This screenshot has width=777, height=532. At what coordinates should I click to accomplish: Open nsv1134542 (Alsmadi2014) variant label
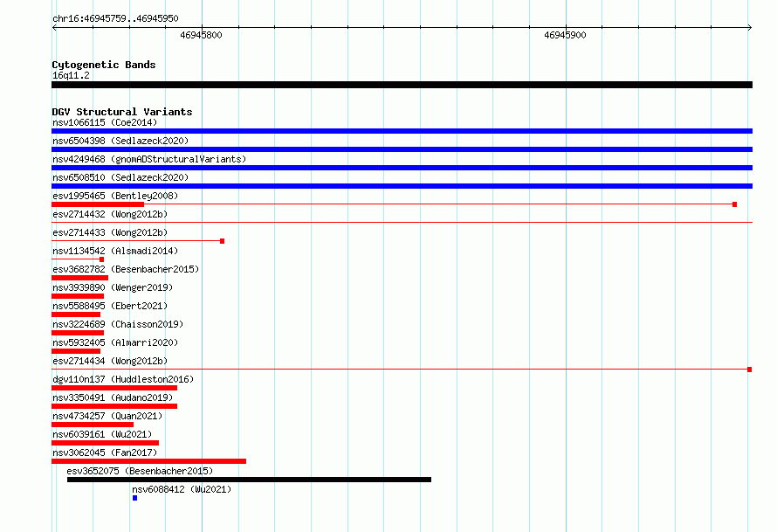coord(115,251)
